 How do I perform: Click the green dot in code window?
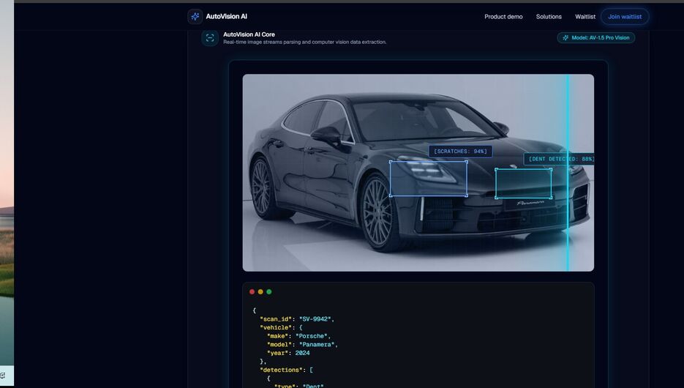tap(269, 292)
